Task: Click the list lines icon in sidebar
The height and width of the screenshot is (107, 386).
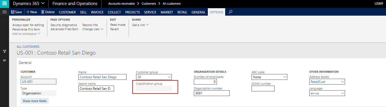Action: pyautogui.click(x=4, y=60)
